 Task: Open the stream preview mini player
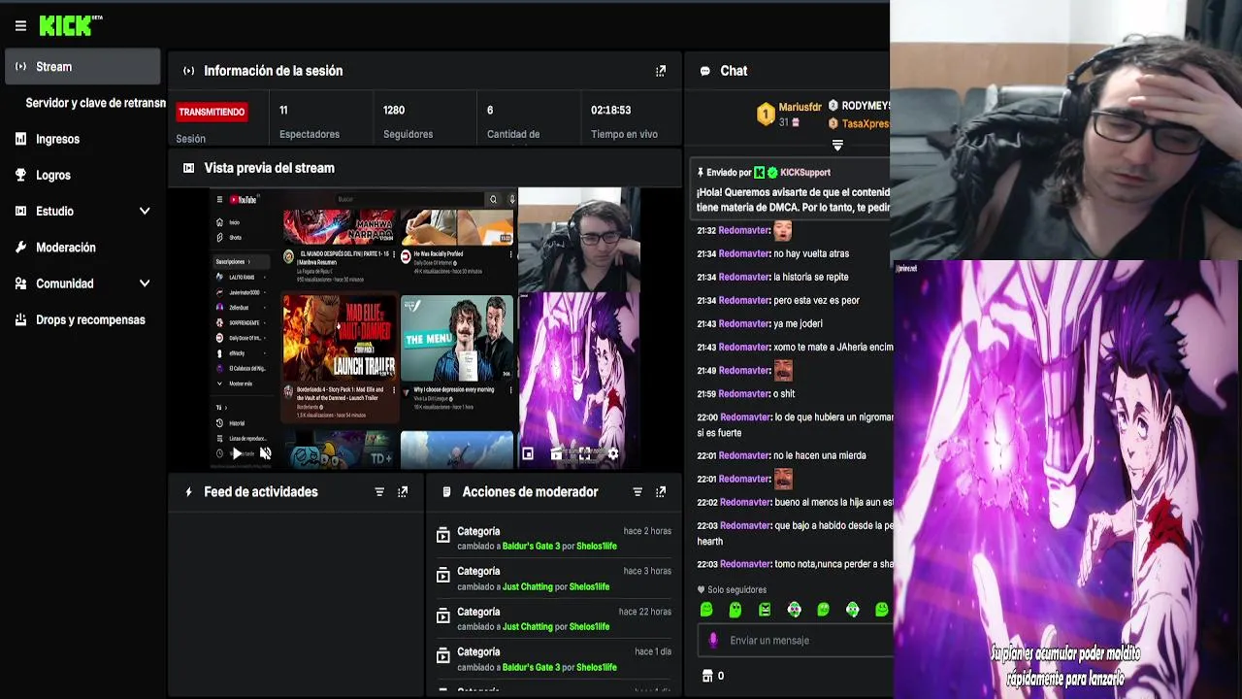528,453
